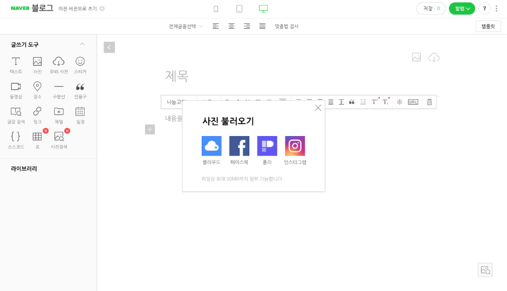This screenshot has height=291, width=507.
Task: Insert a 링크 (link)
Action: [x=37, y=115]
